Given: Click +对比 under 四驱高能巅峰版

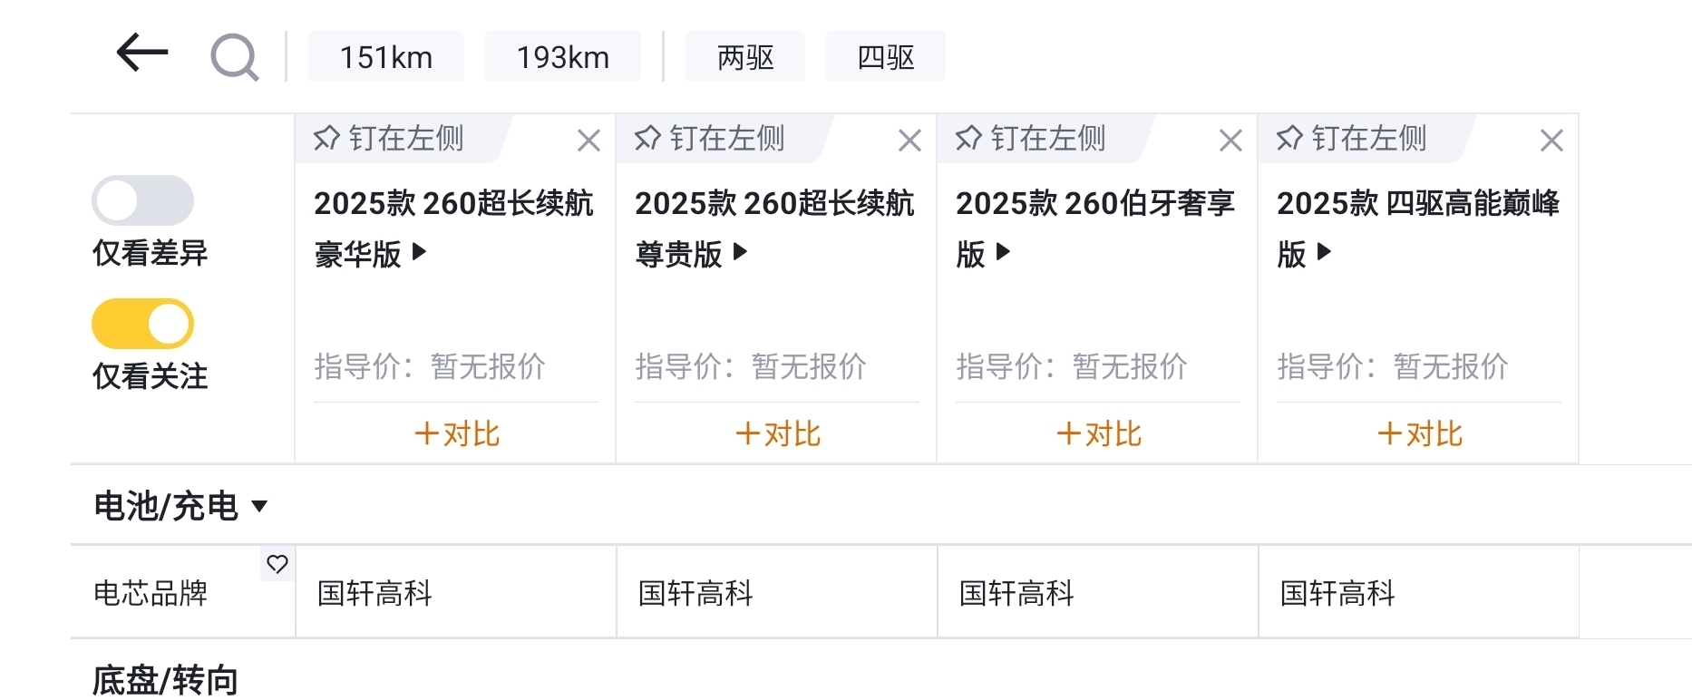Looking at the screenshot, I should (1419, 433).
